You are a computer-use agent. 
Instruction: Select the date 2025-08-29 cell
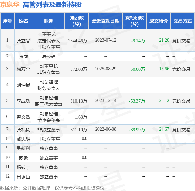click(x=106, y=69)
